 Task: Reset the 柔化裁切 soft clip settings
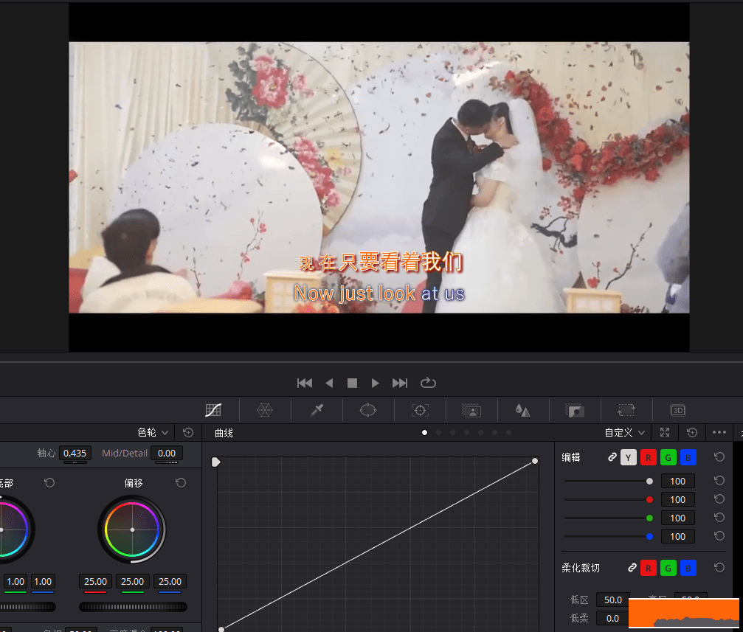(x=719, y=567)
